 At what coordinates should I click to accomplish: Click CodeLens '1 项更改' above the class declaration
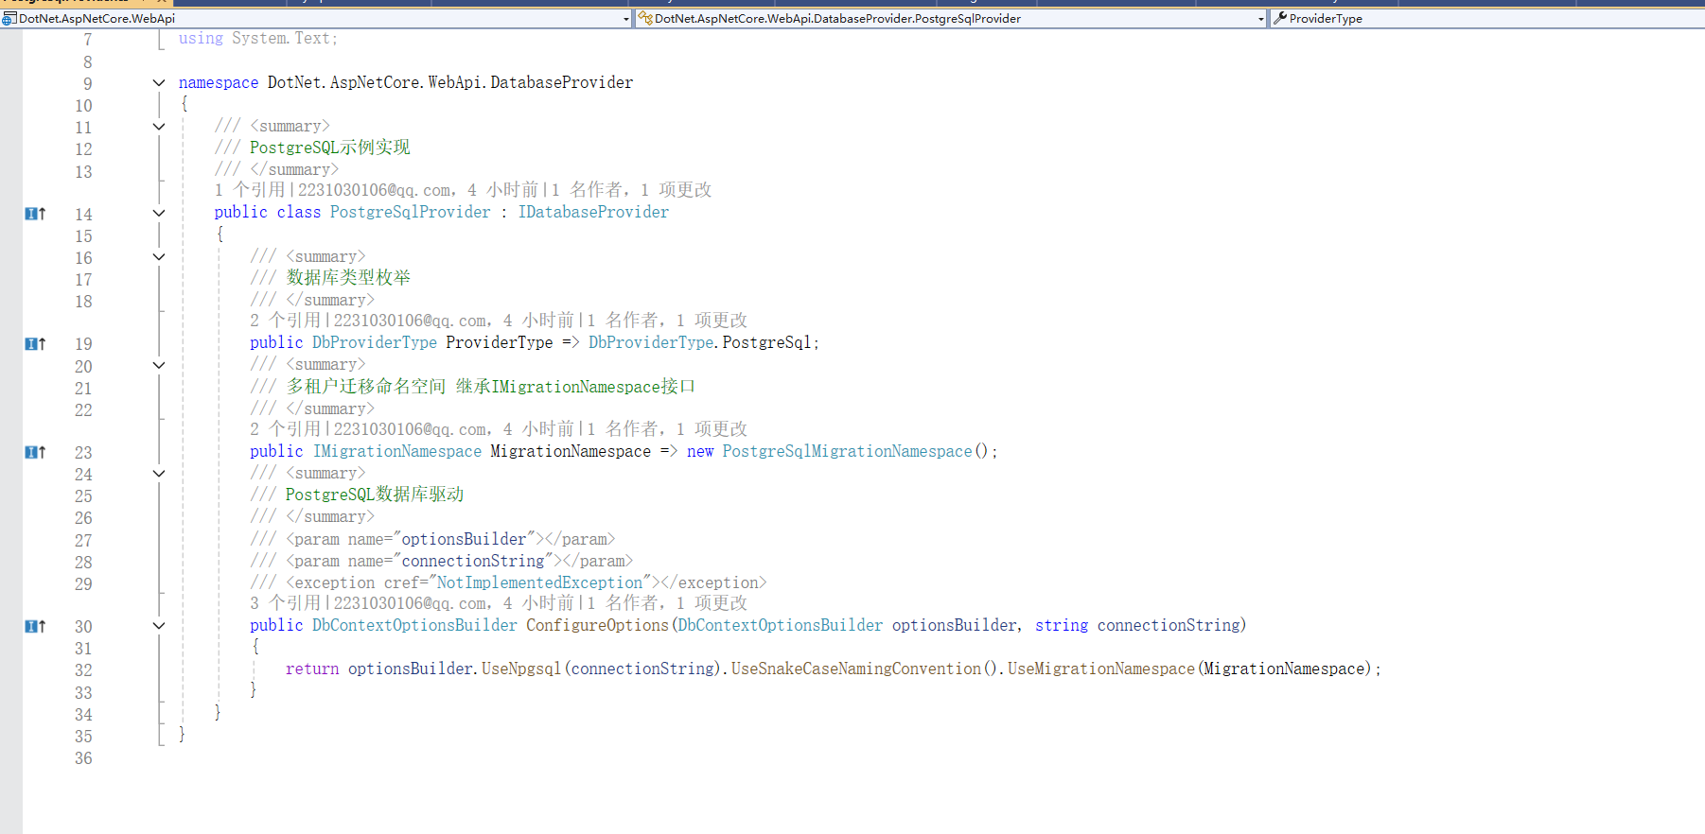click(676, 190)
